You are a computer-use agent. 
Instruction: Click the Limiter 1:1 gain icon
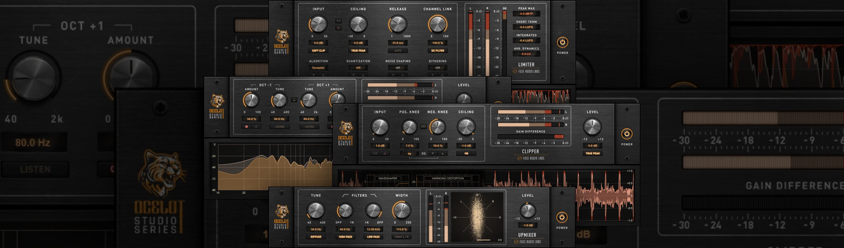tap(338, 21)
